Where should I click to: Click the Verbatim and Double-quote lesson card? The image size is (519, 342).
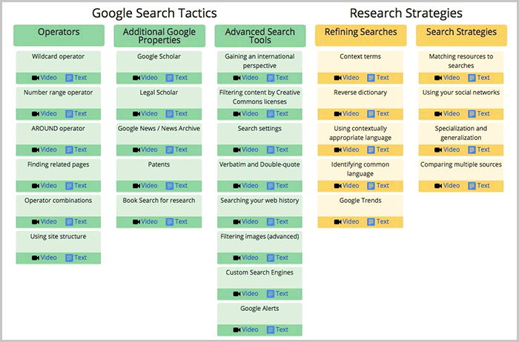pyautogui.click(x=260, y=164)
